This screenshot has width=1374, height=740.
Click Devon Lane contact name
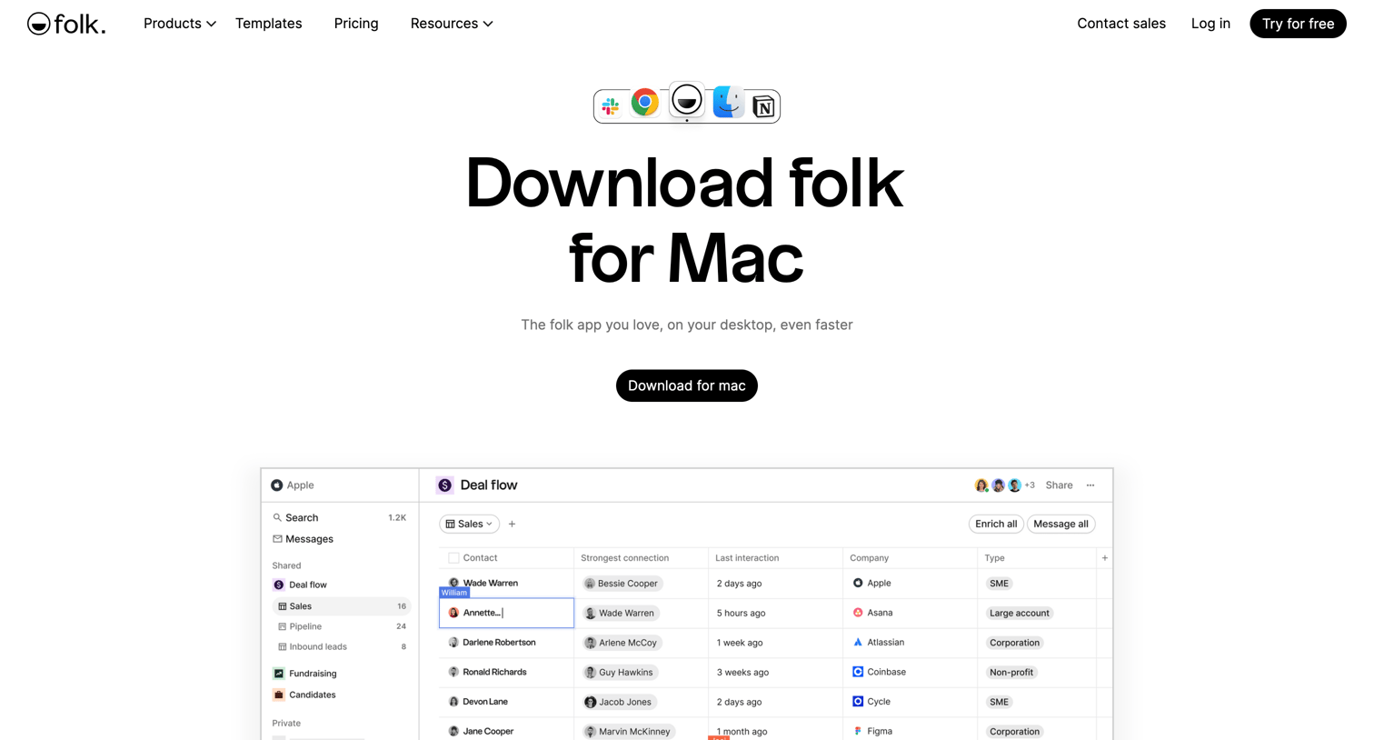tap(485, 702)
